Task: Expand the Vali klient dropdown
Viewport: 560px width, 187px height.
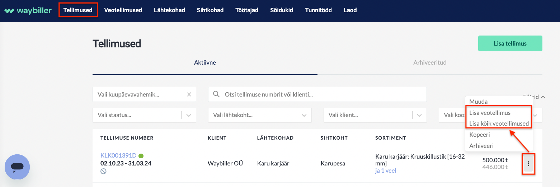Action: click(420, 115)
